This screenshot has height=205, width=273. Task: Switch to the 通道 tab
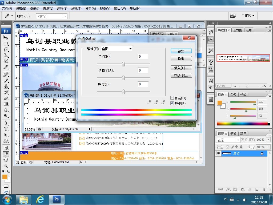pos(233,134)
